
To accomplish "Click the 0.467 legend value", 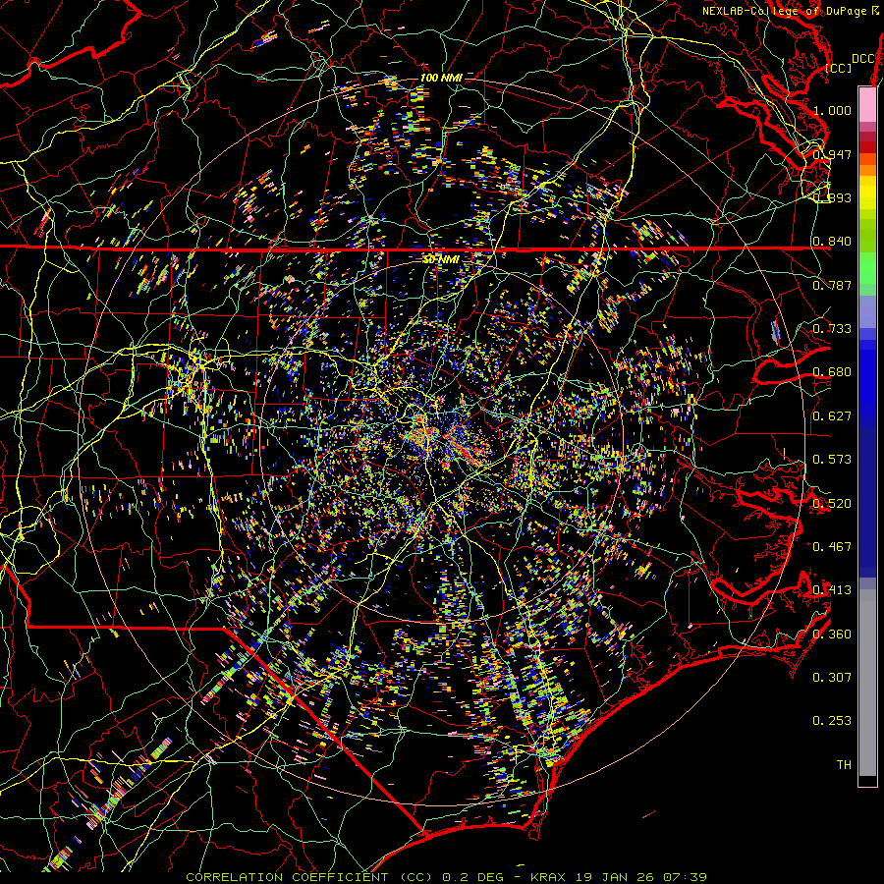I will pyautogui.click(x=832, y=546).
